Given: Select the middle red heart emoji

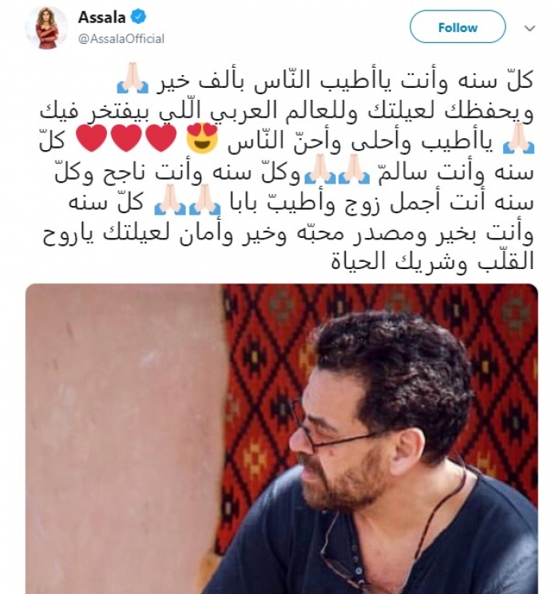Looking at the screenshot, I should point(127,138).
